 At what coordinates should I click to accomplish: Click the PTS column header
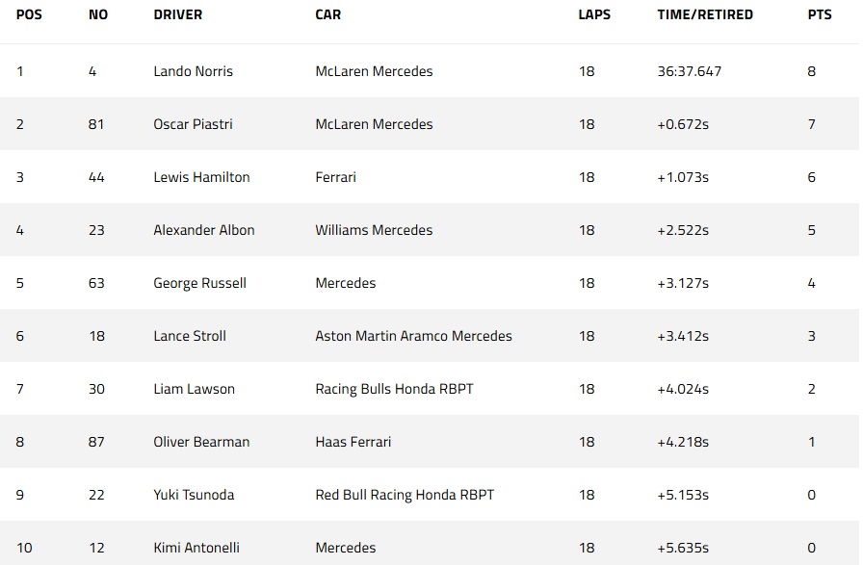820,14
